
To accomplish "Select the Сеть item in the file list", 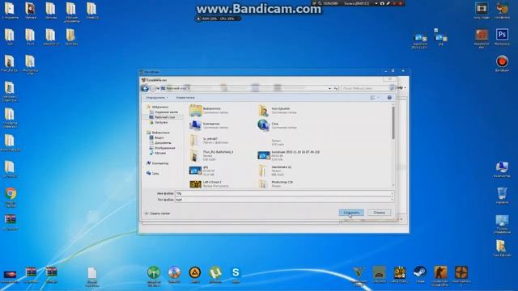I will coord(277,125).
